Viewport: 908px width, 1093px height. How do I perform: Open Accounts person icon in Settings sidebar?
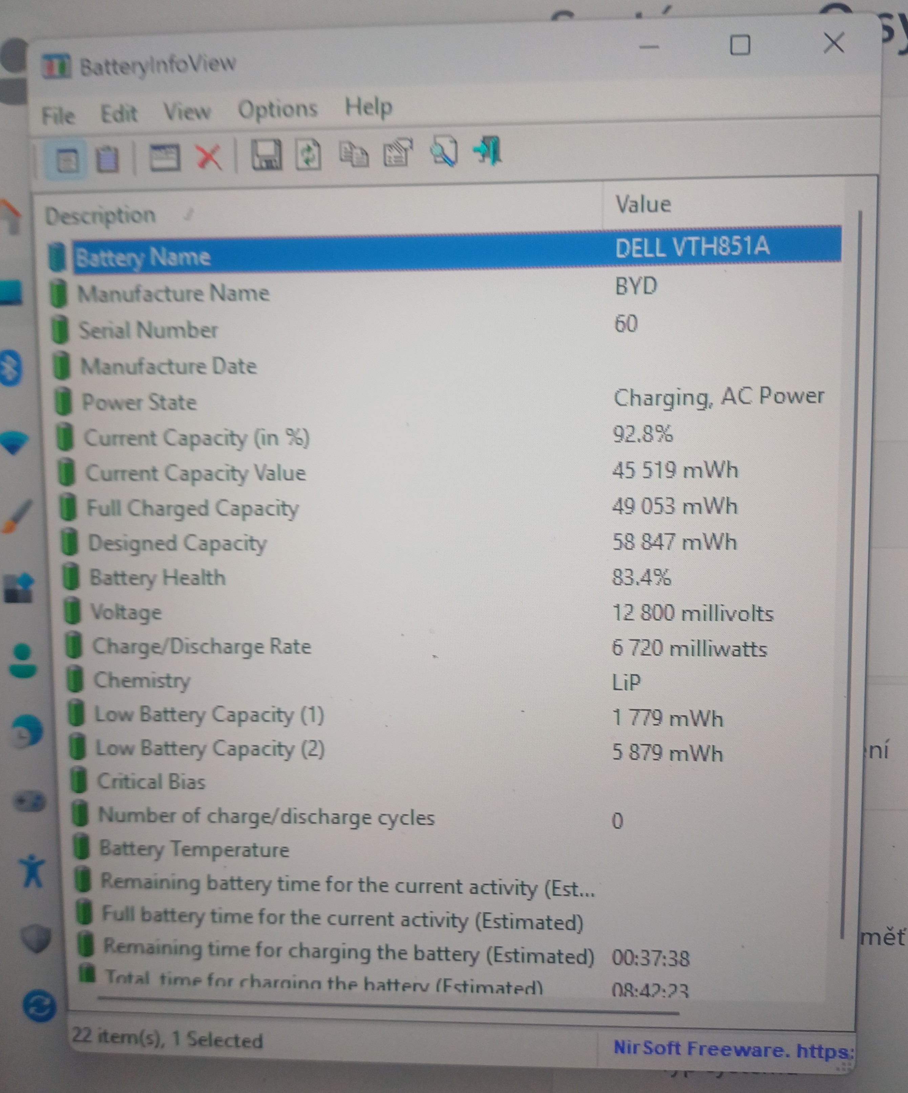pos(23,660)
